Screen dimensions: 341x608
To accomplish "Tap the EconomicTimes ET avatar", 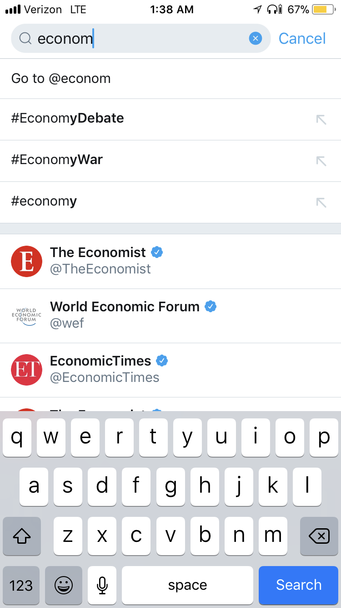I will coord(26,370).
